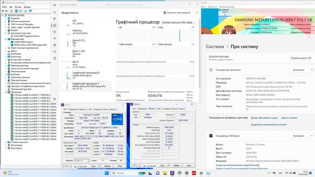Image resolution: width=315 pixels, height=177 pixels.
Task: Switch to Graphics tab in left CPU-Z window
Action: (x=98, y=109)
